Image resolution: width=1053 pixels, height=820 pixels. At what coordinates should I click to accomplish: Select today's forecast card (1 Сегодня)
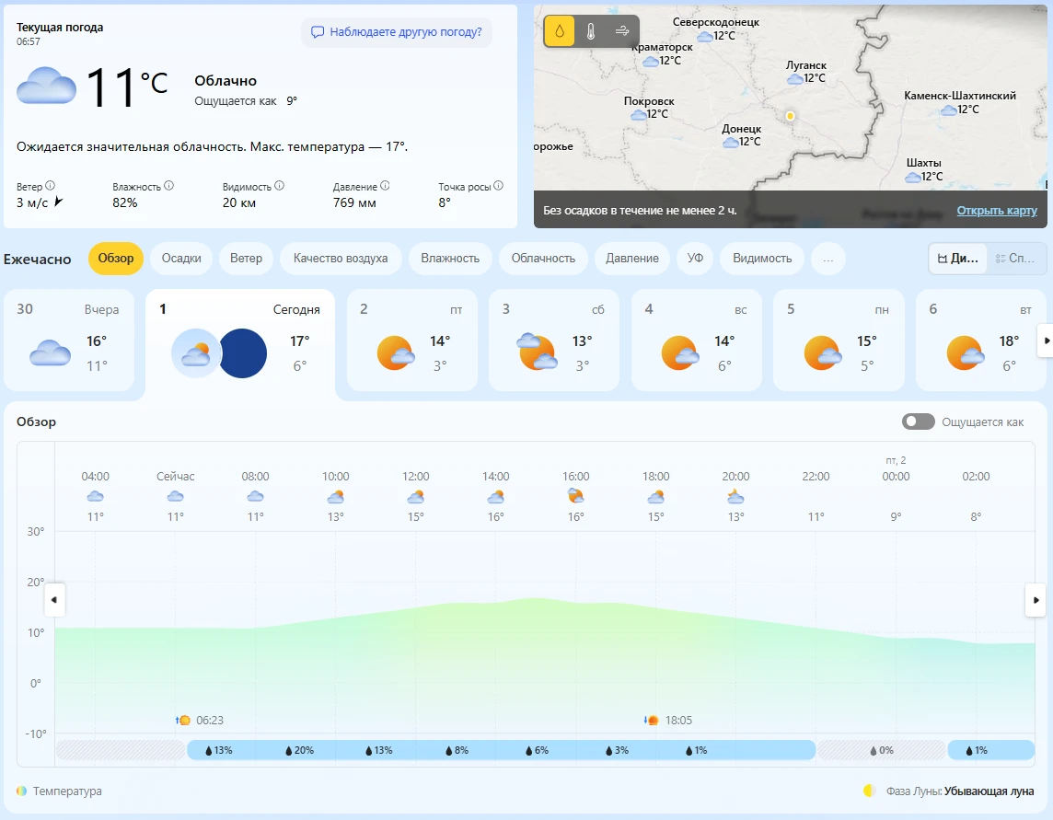(240, 343)
